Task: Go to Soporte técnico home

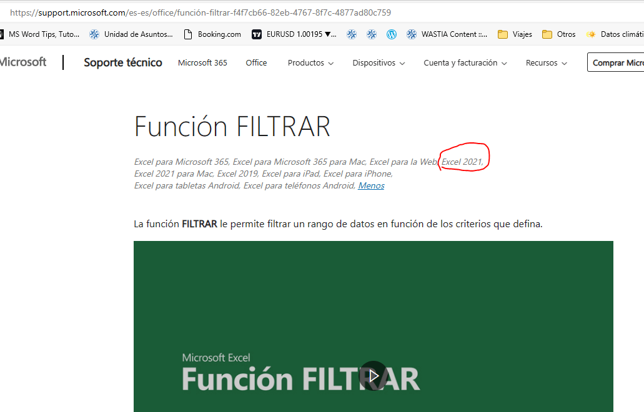Action: 123,62
